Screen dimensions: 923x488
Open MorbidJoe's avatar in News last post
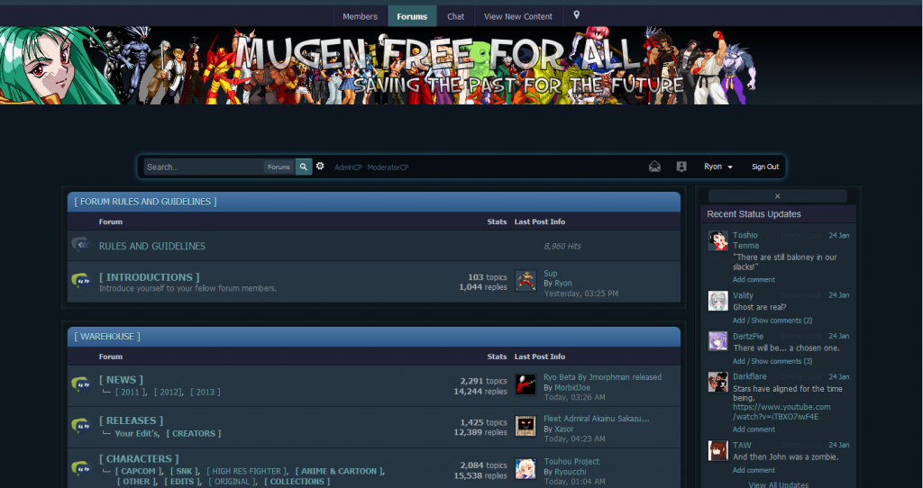pos(525,384)
